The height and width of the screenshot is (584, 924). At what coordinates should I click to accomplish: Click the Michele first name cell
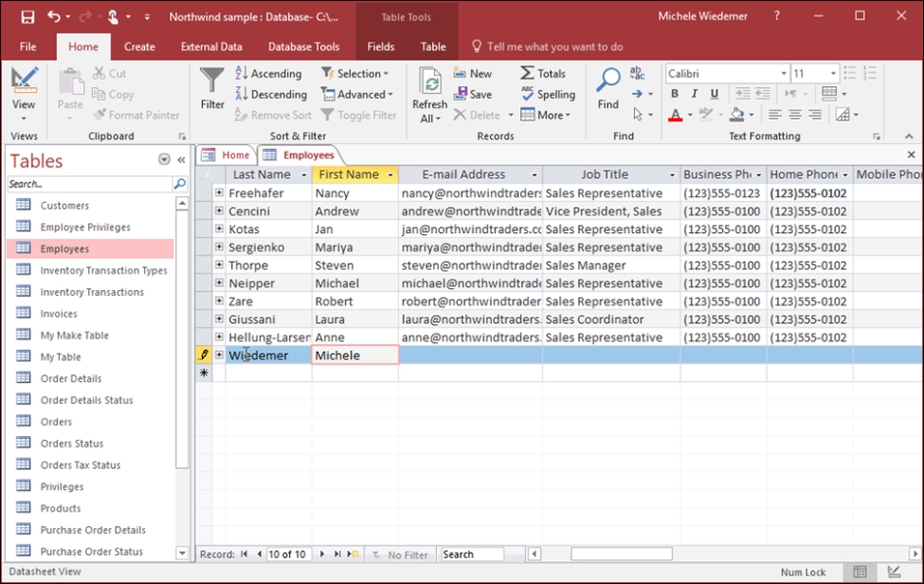(355, 356)
